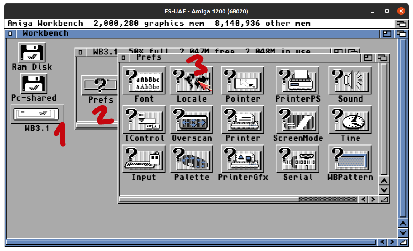The height and width of the screenshot is (251, 413).
Task: Click the Workbench window horizontal scrollbar
Action: 191,242
